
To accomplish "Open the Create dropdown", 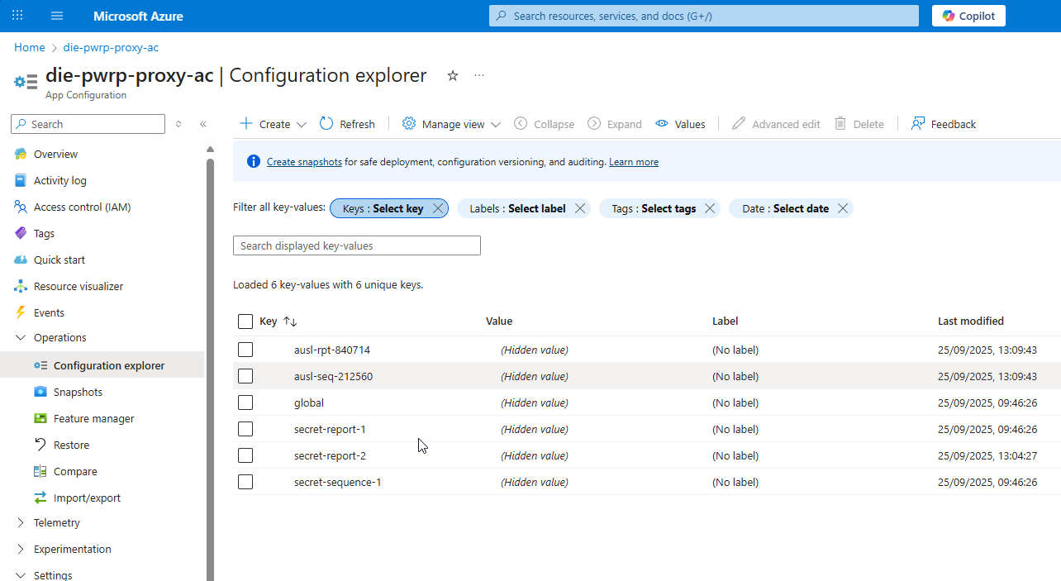I will coord(273,124).
